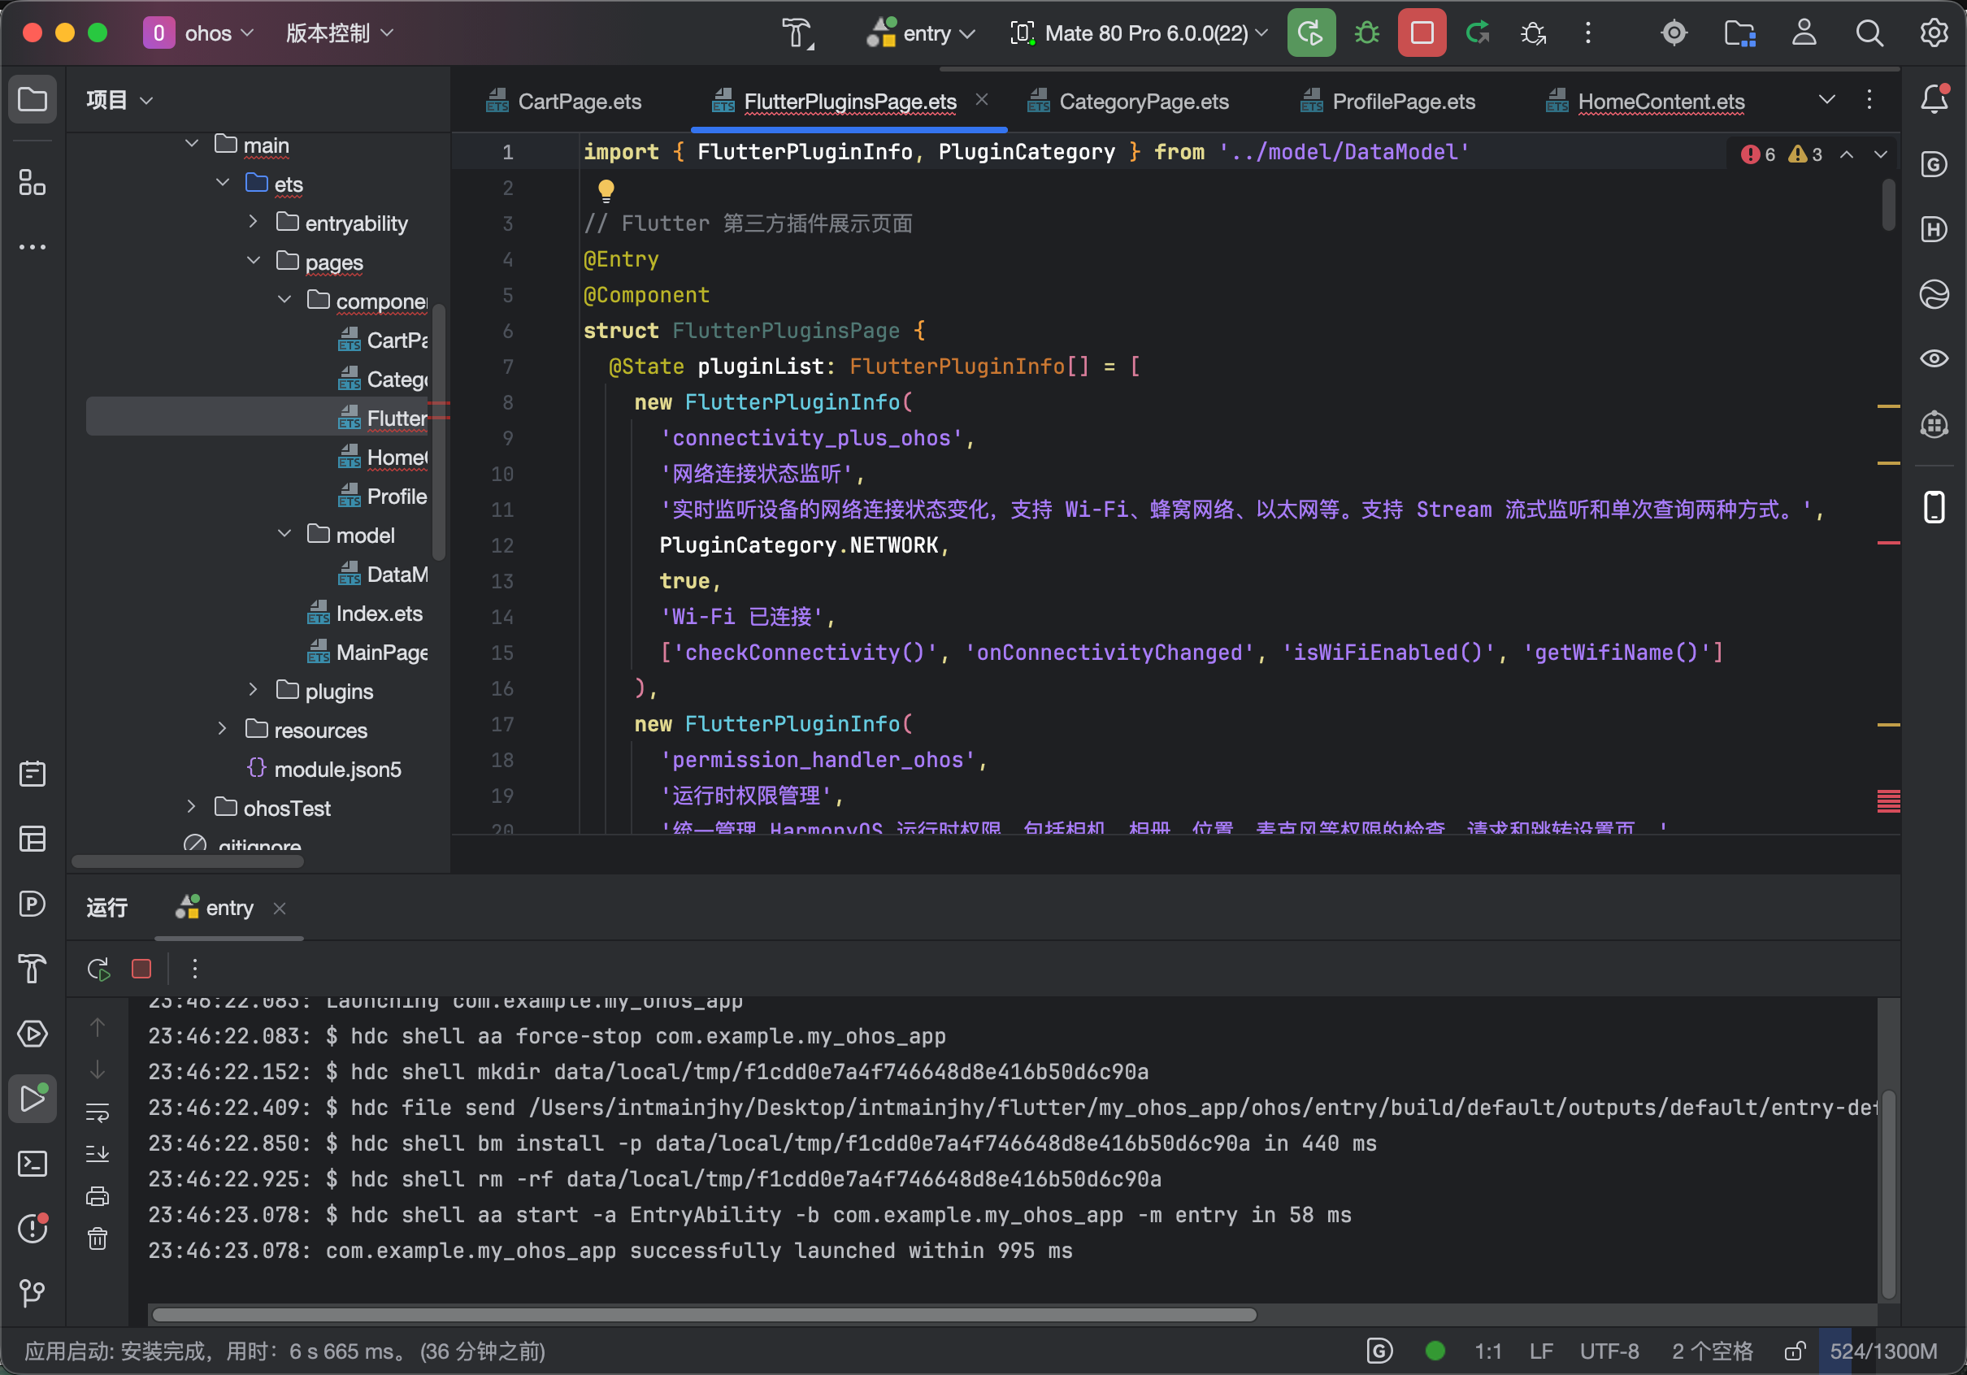
Task: Click the console horizontal scrollbar
Action: (702, 1314)
